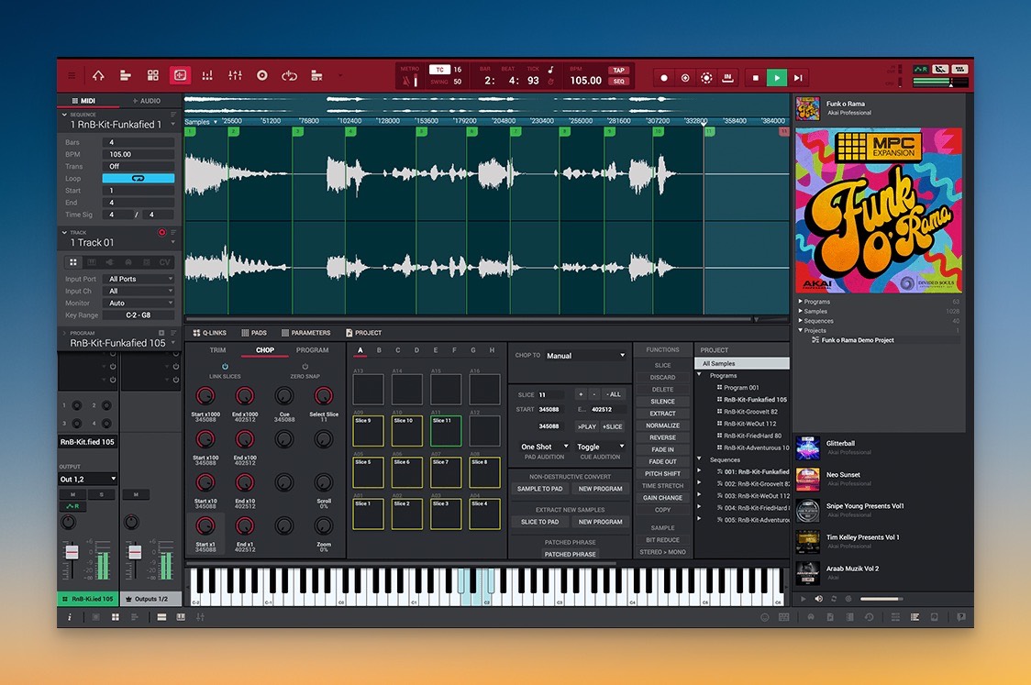Click the Slice 7 pad
Image resolution: width=1031 pixels, height=685 pixels.
(446, 474)
